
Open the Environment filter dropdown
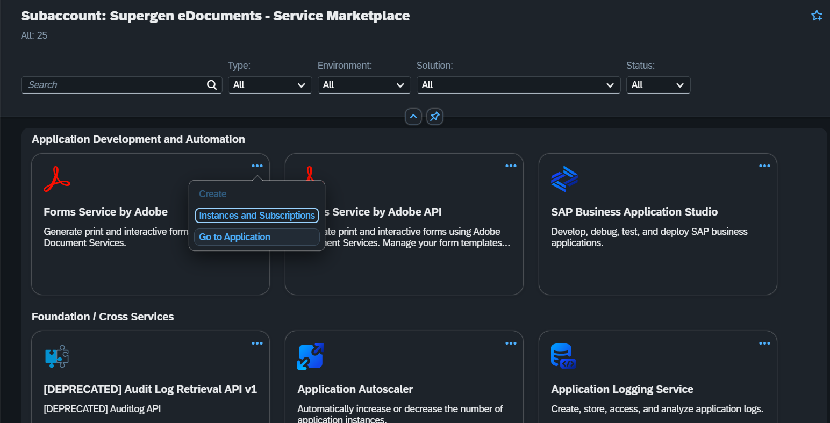pos(364,85)
